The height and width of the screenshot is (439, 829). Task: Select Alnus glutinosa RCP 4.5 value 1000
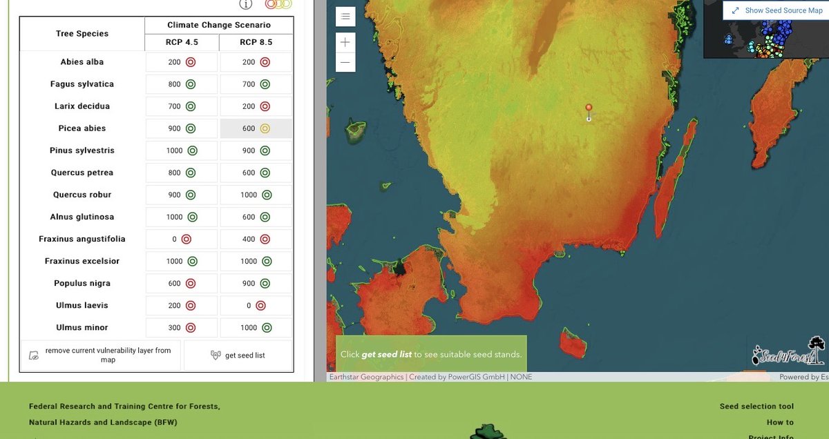182,217
